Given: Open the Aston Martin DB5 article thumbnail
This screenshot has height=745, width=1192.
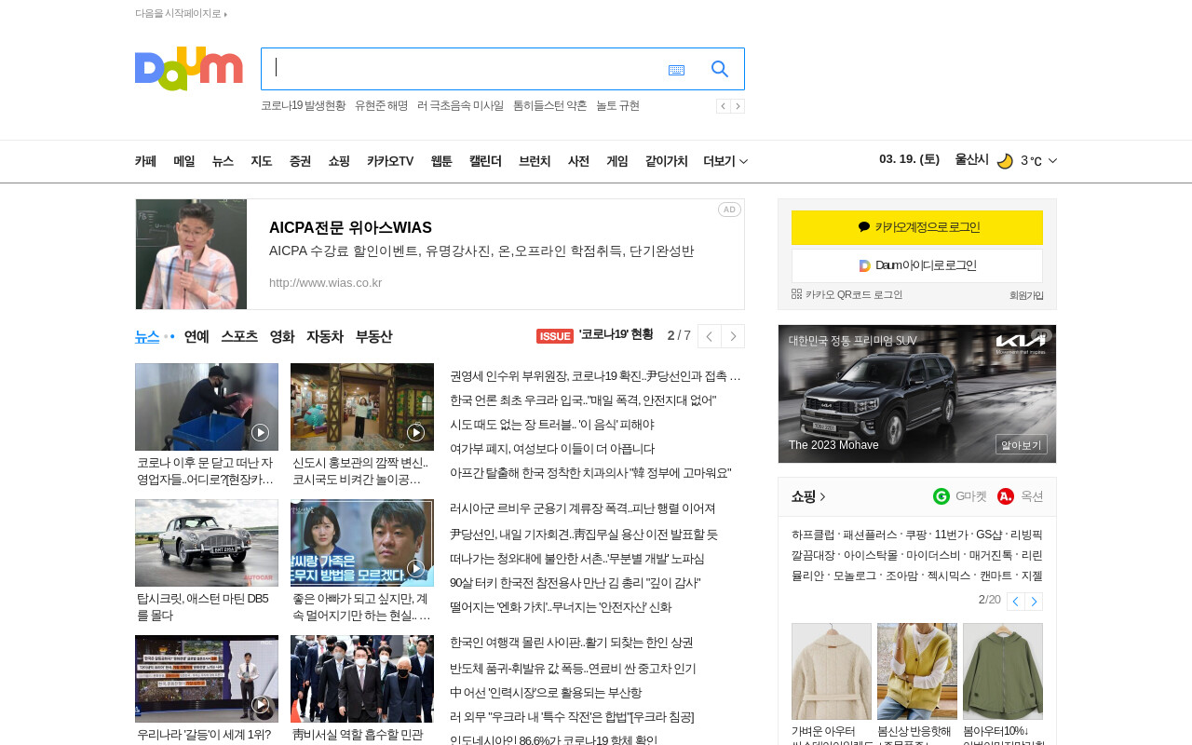Looking at the screenshot, I should point(207,543).
